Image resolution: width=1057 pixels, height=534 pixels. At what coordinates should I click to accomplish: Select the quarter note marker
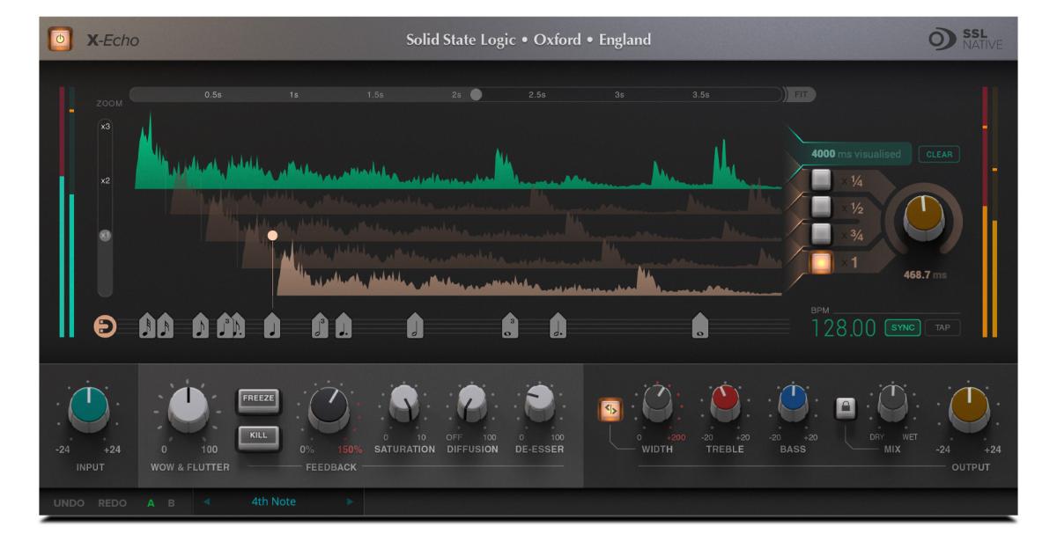272,326
